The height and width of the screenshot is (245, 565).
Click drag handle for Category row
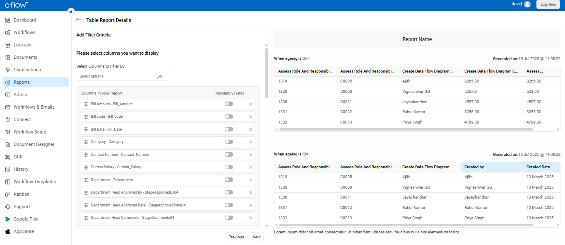coord(86,142)
